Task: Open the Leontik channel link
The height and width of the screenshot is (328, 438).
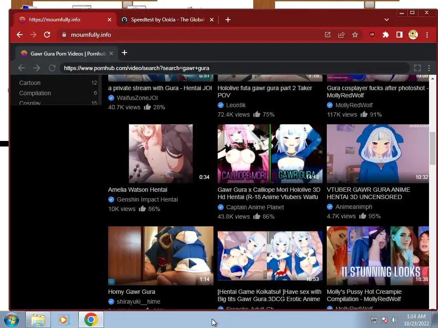Action: point(236,105)
